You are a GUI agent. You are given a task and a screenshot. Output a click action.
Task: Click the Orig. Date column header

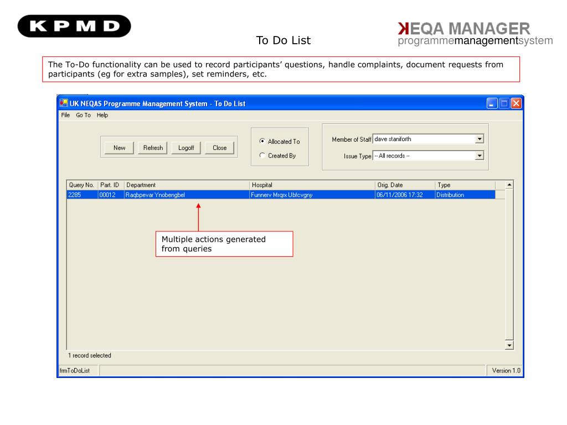(405, 185)
